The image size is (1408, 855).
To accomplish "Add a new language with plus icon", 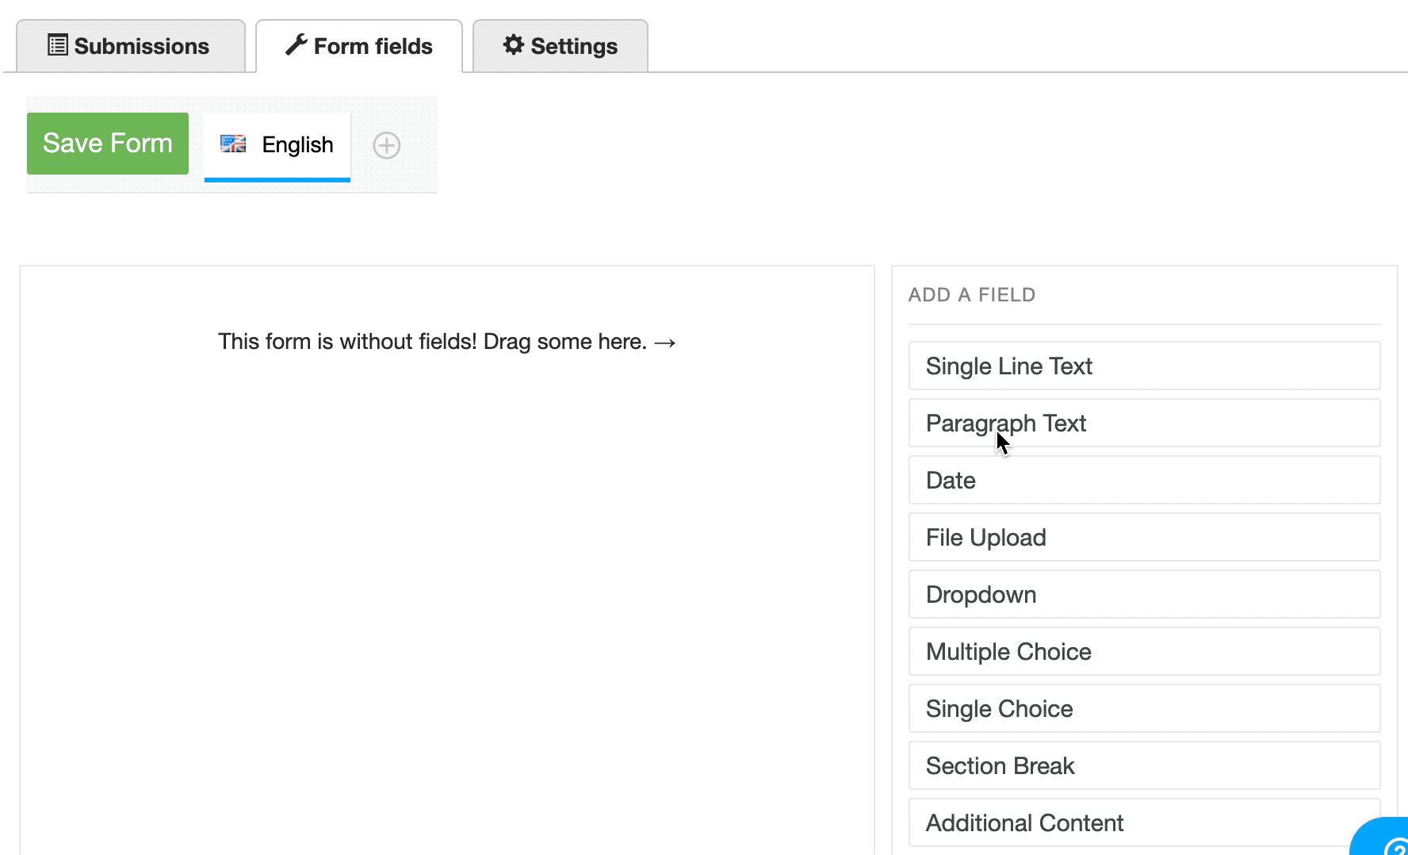I will tap(387, 145).
